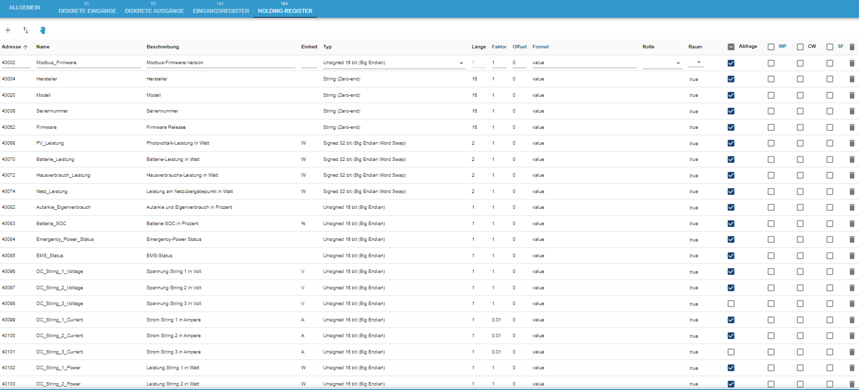Click String (Zero-end) type of Seriennummer row
The image size is (859, 390).
coord(342,111)
